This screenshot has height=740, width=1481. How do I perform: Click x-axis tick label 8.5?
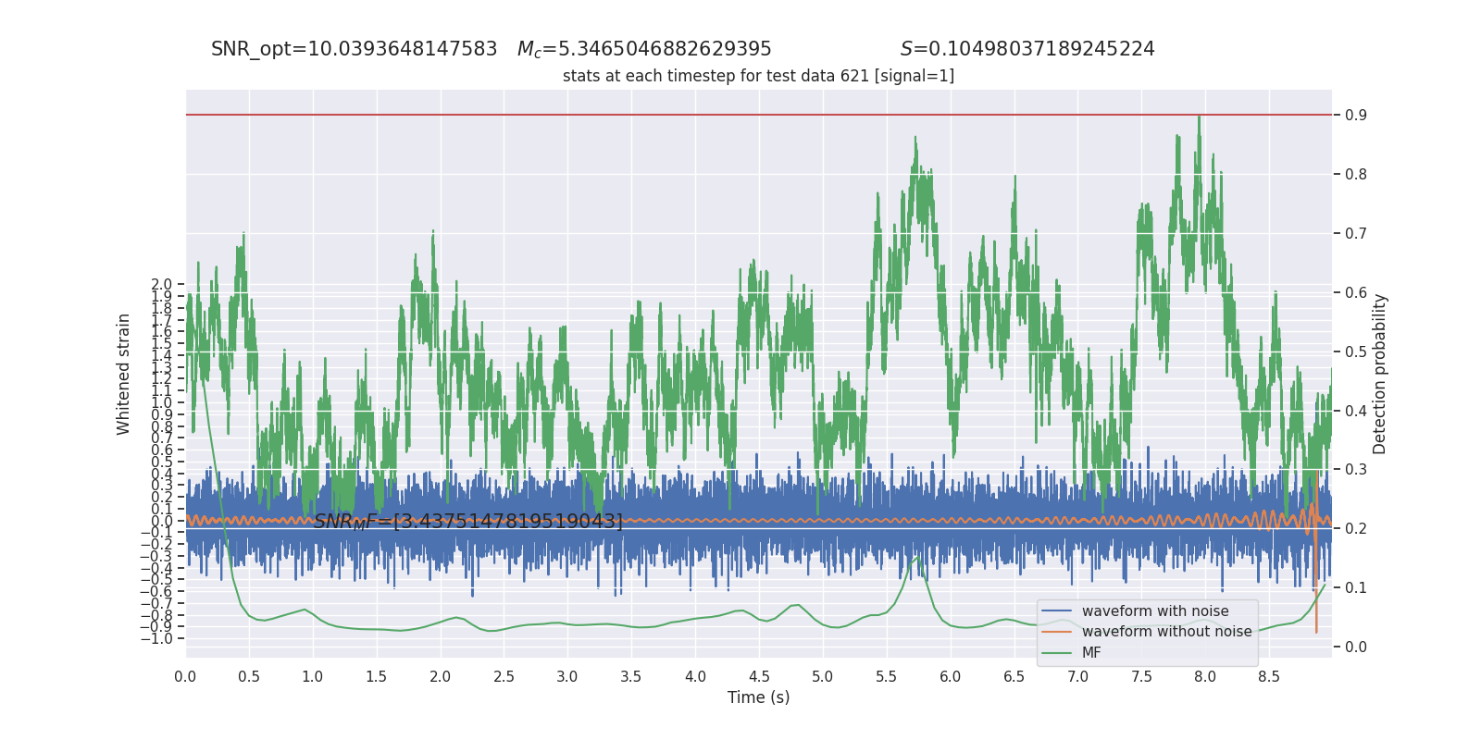coord(1269,677)
